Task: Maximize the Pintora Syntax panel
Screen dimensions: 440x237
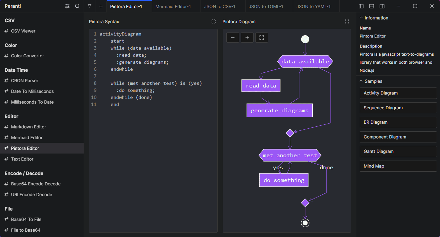Action: tap(214, 21)
